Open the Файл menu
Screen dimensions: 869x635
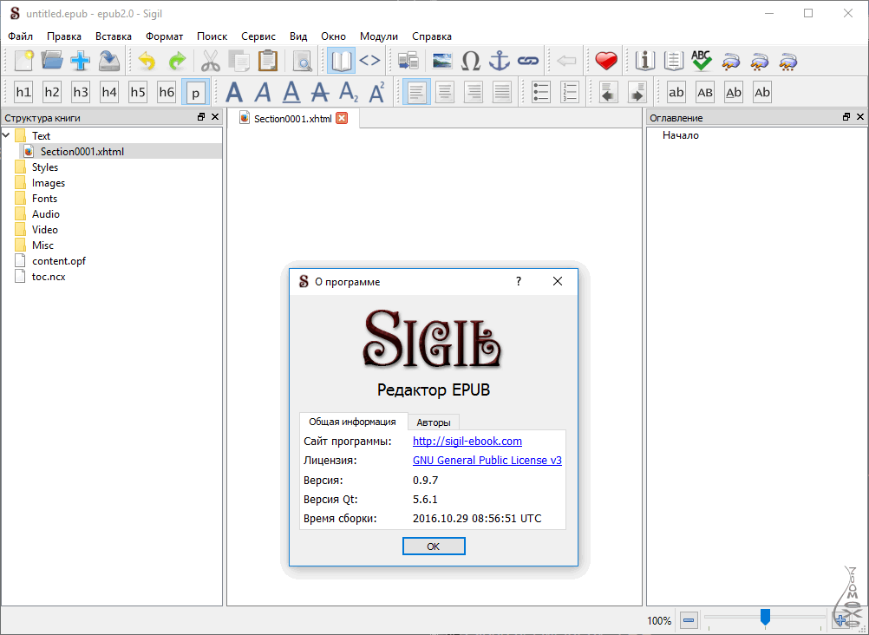point(21,36)
